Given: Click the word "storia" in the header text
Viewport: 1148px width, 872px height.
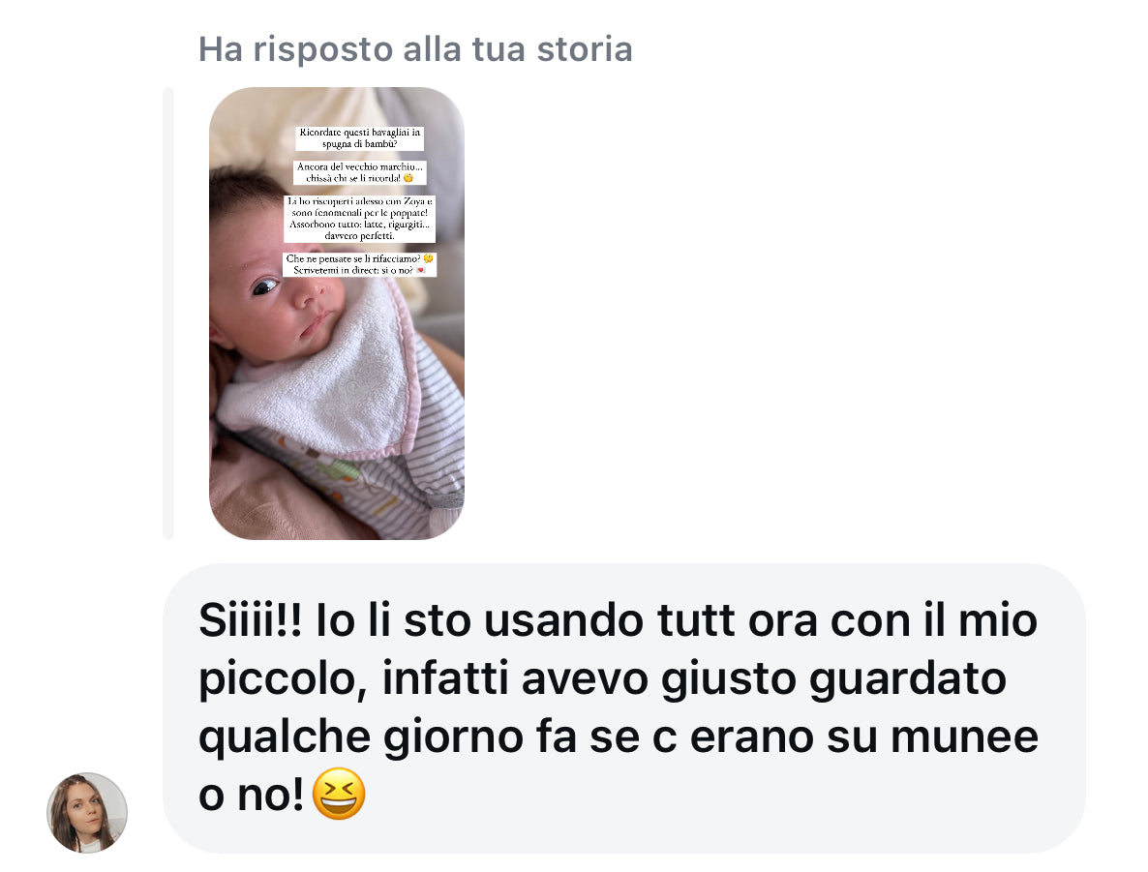Looking at the screenshot, I should [585, 49].
